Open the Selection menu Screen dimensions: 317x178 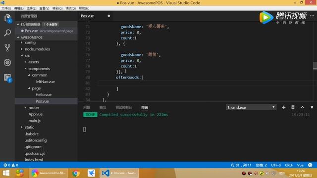[x=31, y=8]
